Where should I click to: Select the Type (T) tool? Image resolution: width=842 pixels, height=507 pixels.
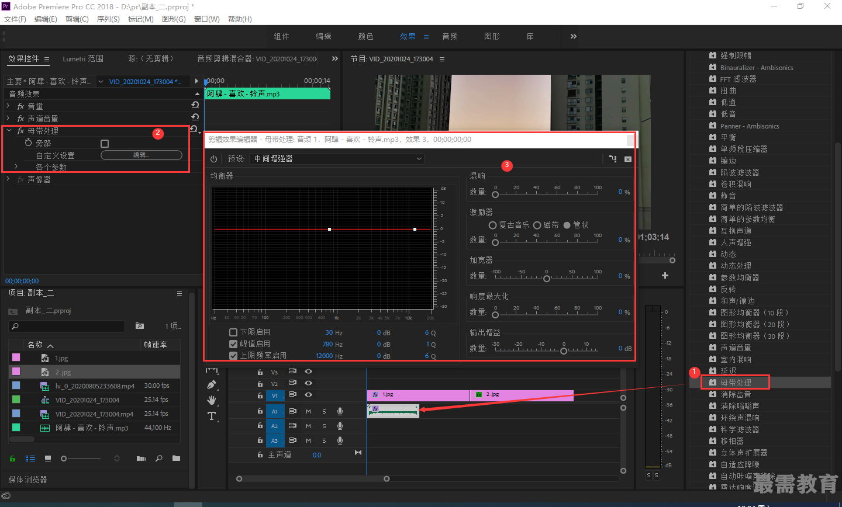pyautogui.click(x=212, y=416)
